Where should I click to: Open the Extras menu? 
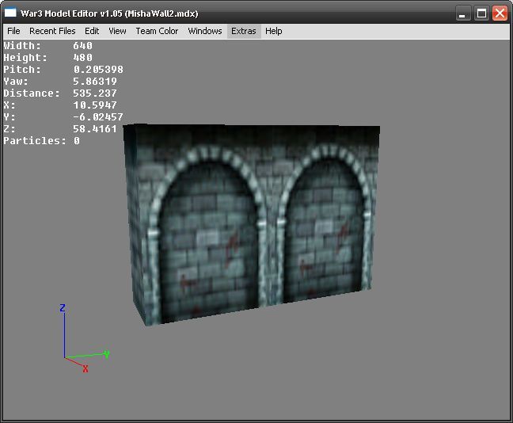pyautogui.click(x=244, y=31)
